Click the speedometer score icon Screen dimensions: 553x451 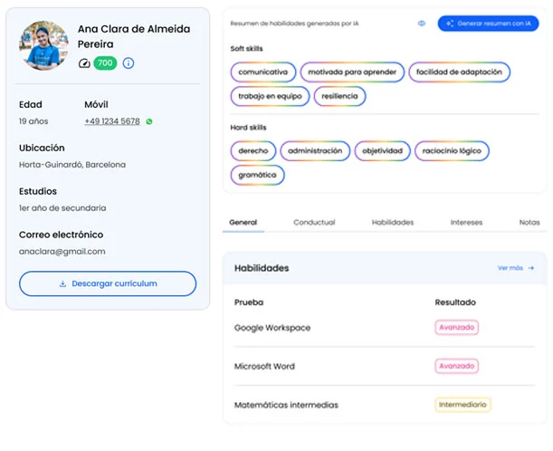(x=84, y=63)
